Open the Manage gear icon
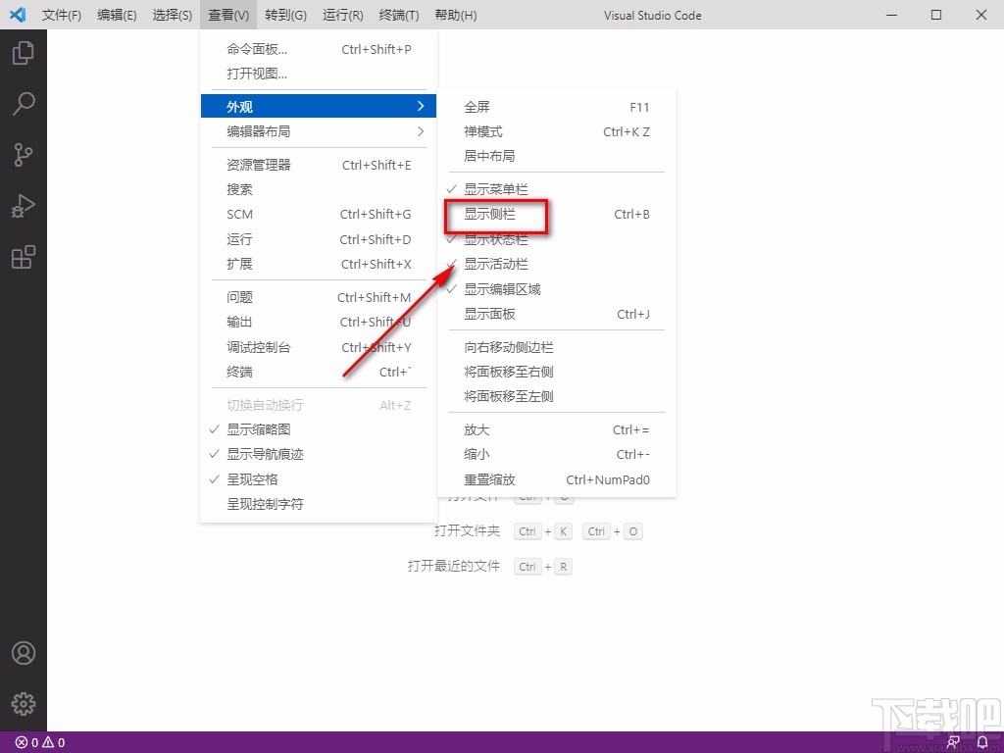The width and height of the screenshot is (1004, 753). point(24,704)
